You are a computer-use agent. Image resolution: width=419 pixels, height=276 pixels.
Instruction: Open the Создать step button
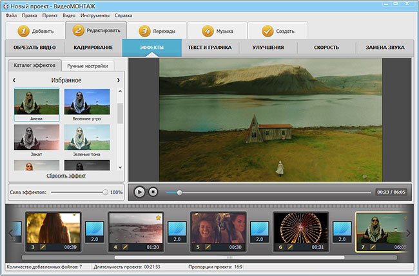pos(278,31)
